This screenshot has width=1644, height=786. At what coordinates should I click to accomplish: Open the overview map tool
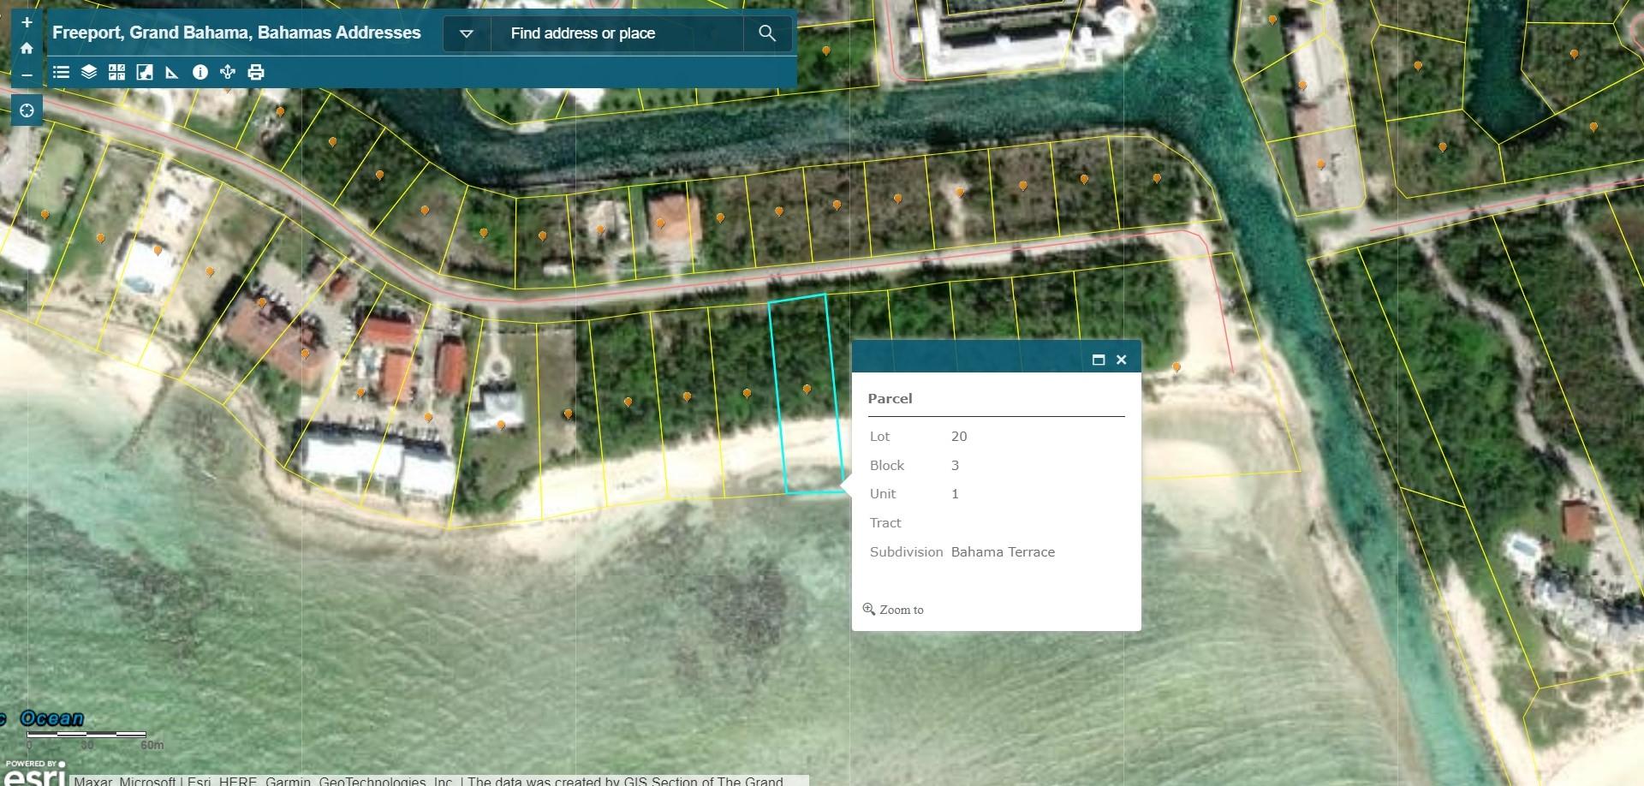[x=145, y=73]
